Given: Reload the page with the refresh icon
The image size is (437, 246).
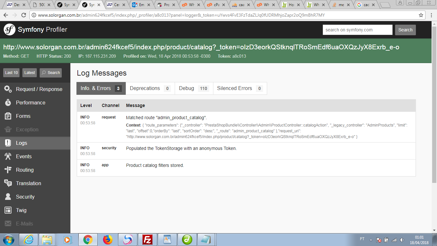Looking at the screenshot, I should pyautogui.click(x=24, y=15).
